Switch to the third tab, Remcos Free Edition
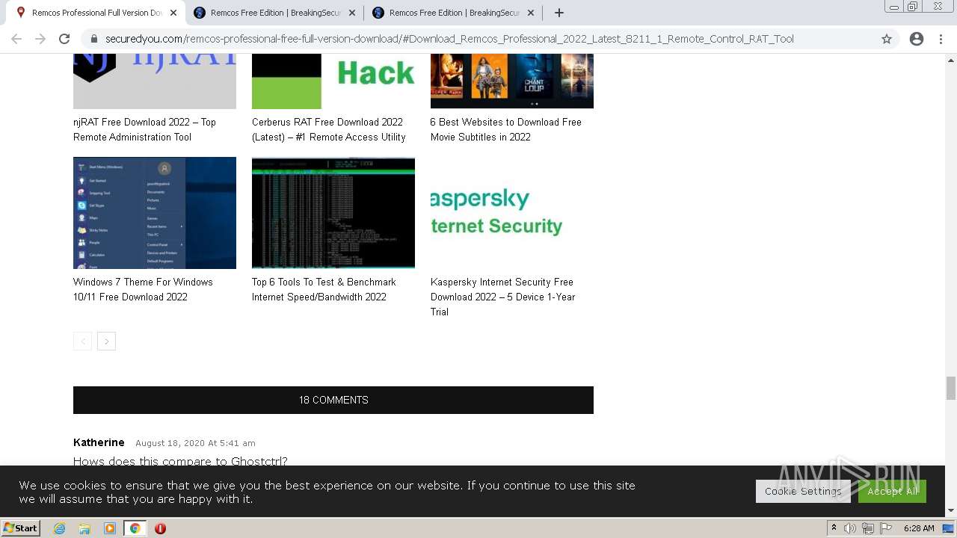Screen dimensions: 957x538 [x=453, y=13]
